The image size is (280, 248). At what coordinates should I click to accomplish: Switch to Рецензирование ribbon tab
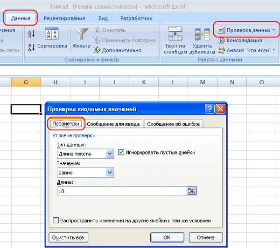pos(64,18)
